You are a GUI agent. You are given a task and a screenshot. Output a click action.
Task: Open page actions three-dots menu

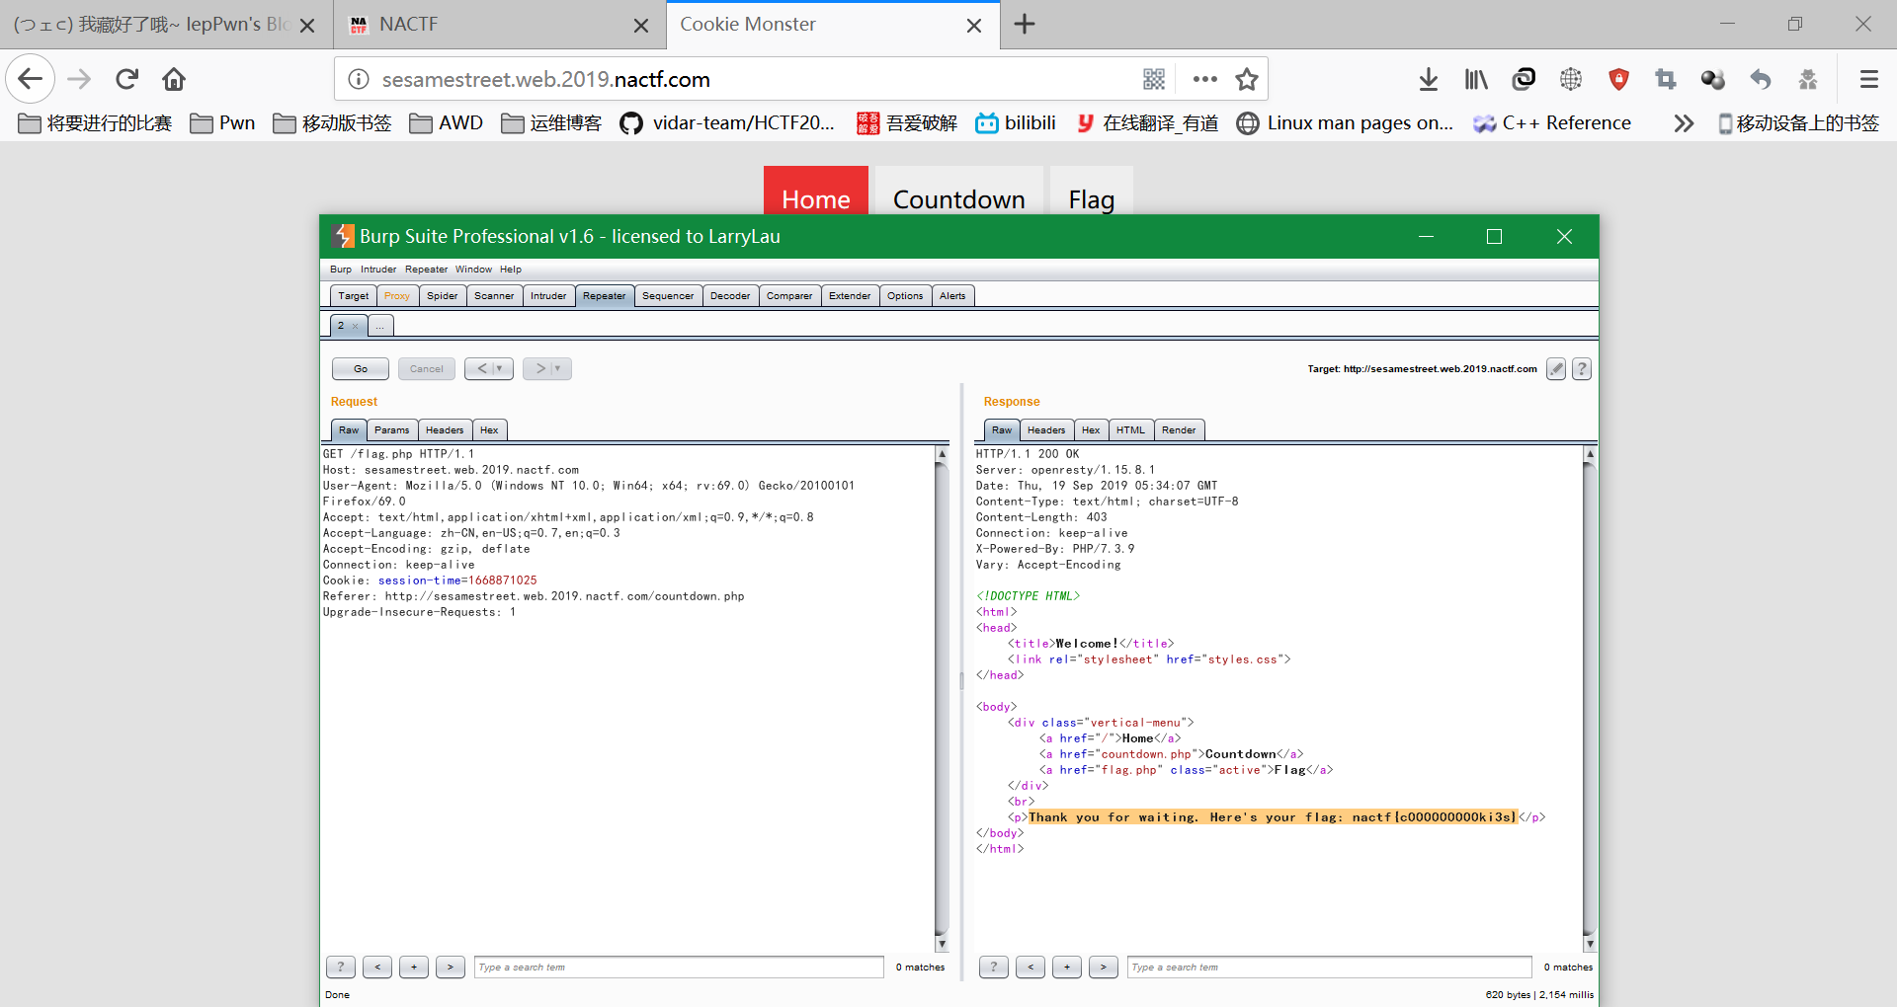(1204, 79)
